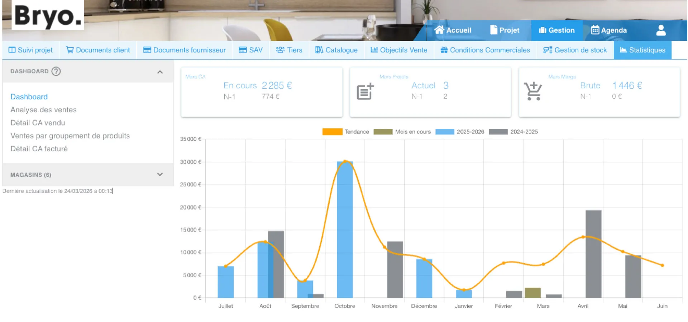The height and width of the screenshot is (322, 688).
Task: Open the Gestion menu
Action: (x=557, y=30)
